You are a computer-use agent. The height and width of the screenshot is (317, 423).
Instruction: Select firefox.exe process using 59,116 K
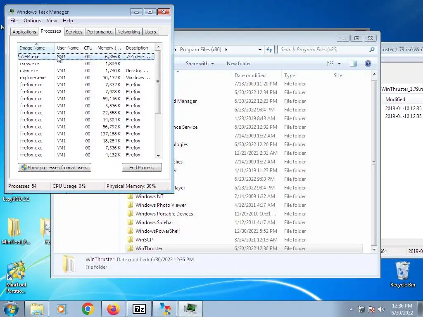(86, 99)
